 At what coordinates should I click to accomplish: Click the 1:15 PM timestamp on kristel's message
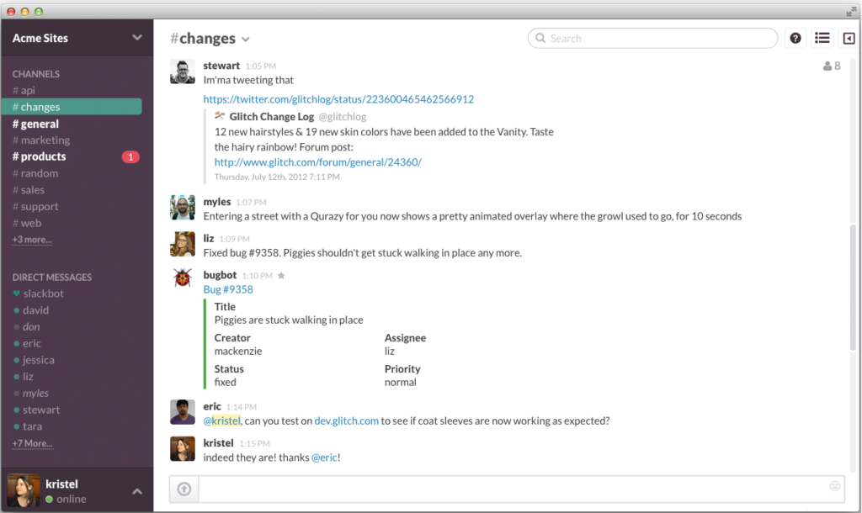coord(254,443)
